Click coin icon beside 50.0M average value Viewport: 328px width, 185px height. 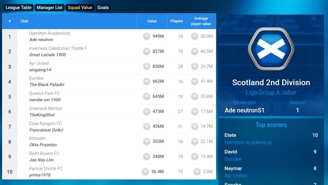click(x=195, y=36)
